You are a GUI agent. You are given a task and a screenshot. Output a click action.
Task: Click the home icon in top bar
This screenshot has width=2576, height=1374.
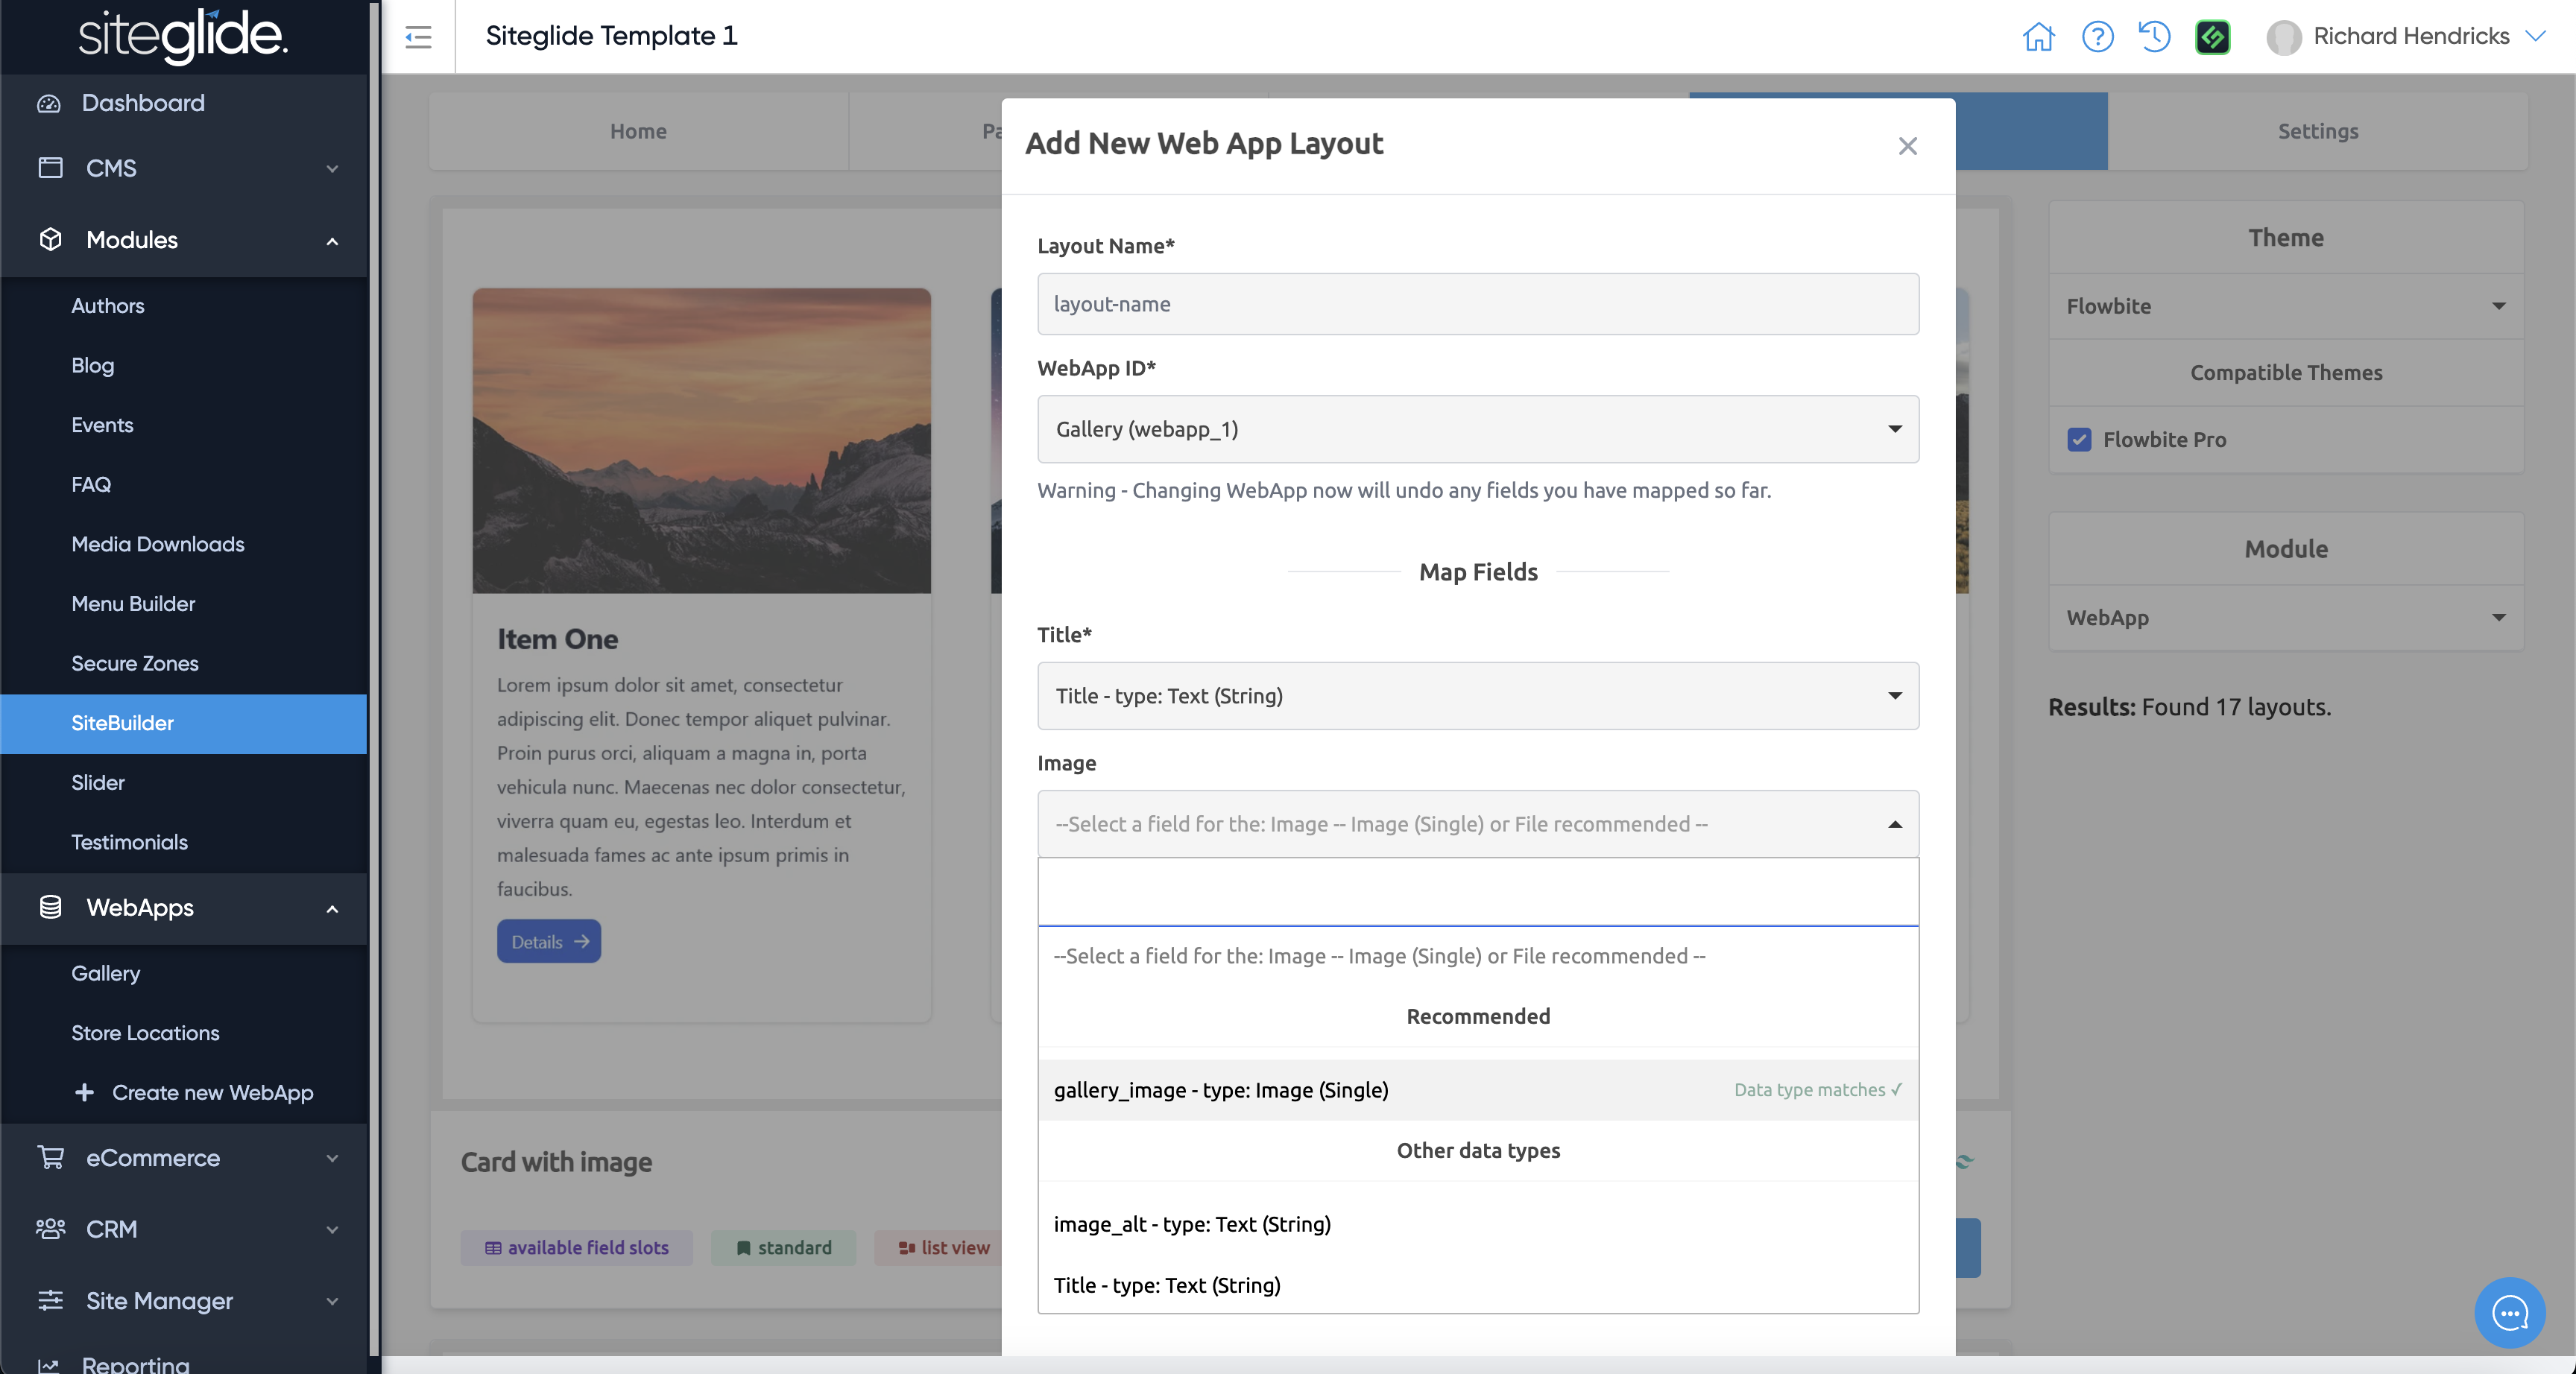(2038, 37)
